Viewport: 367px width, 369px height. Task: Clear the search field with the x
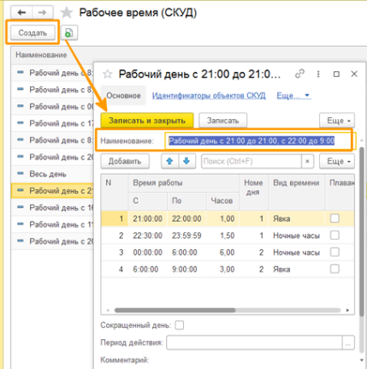tap(307, 161)
